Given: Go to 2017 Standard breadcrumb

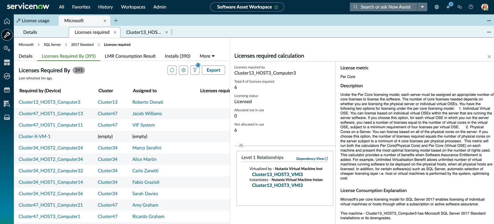Looking at the screenshot, I should 82,45.
